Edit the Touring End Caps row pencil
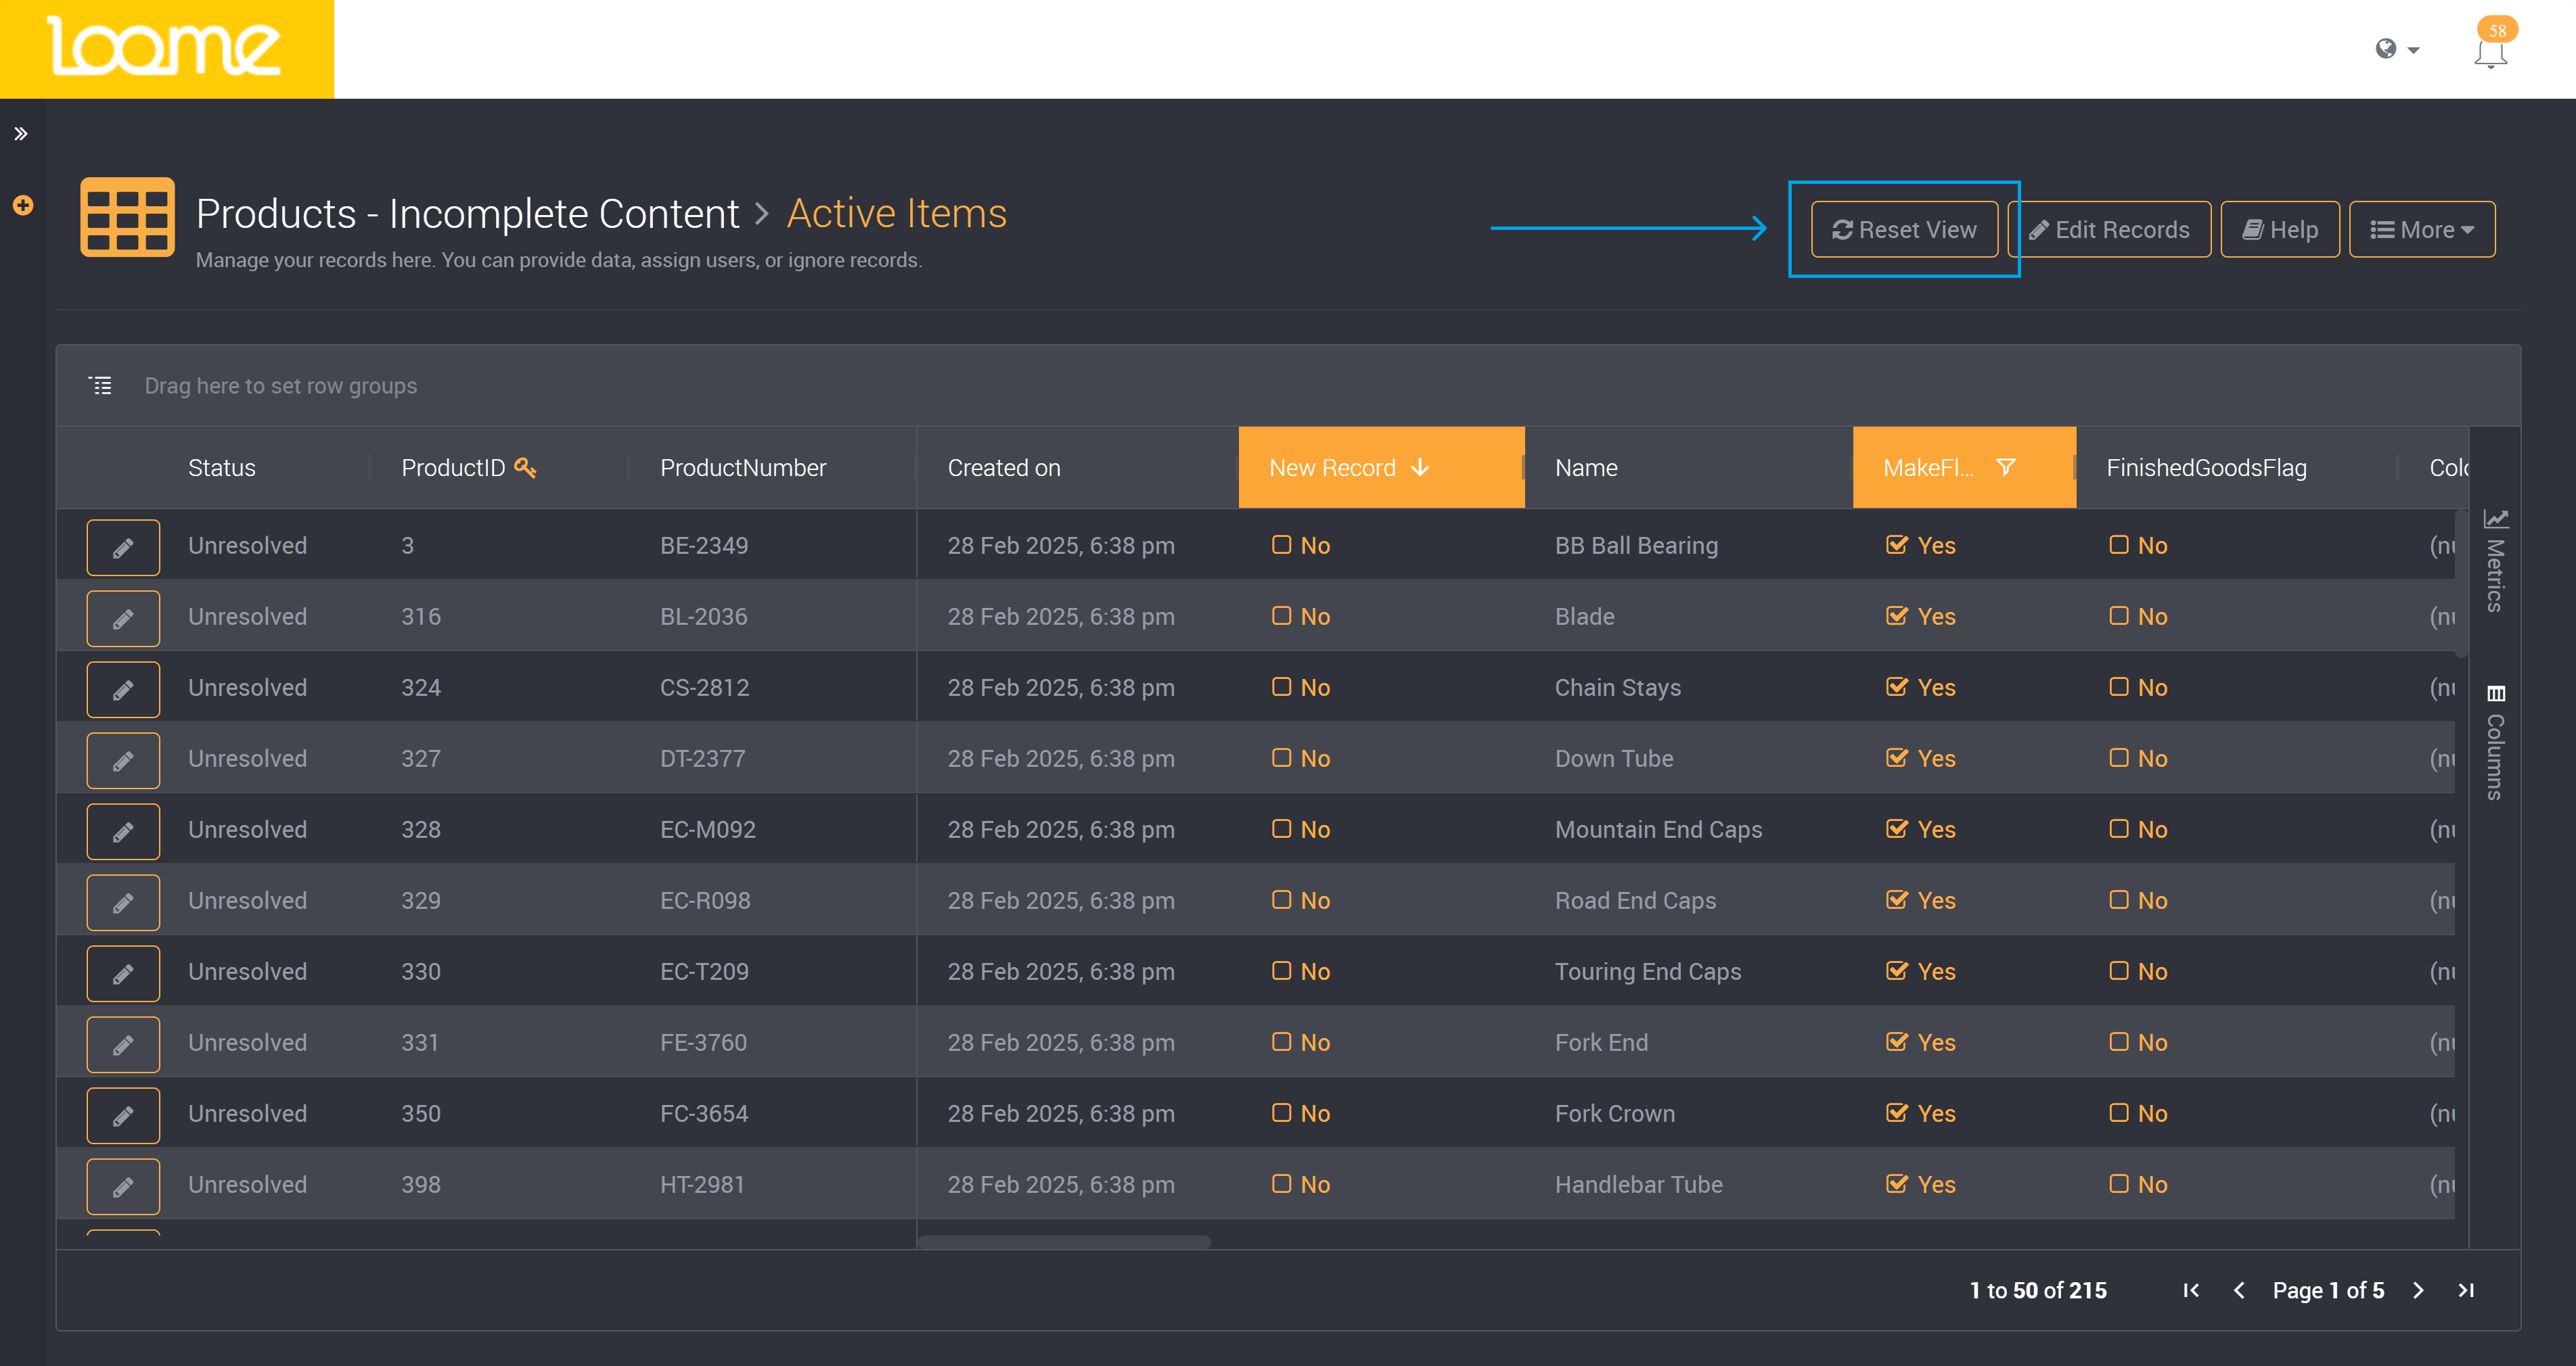2576x1366 pixels. point(123,972)
